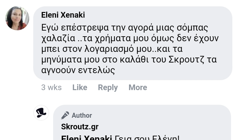The image size is (239, 140).
Task: Click the last line αγνοούν εντελώς
Action: (x=78, y=70)
